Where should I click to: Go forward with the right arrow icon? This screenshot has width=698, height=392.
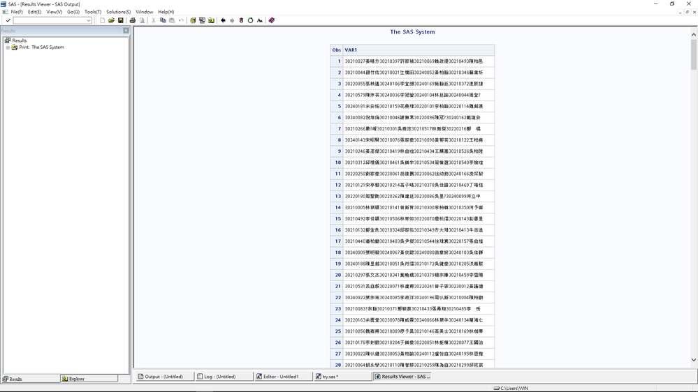232,20
